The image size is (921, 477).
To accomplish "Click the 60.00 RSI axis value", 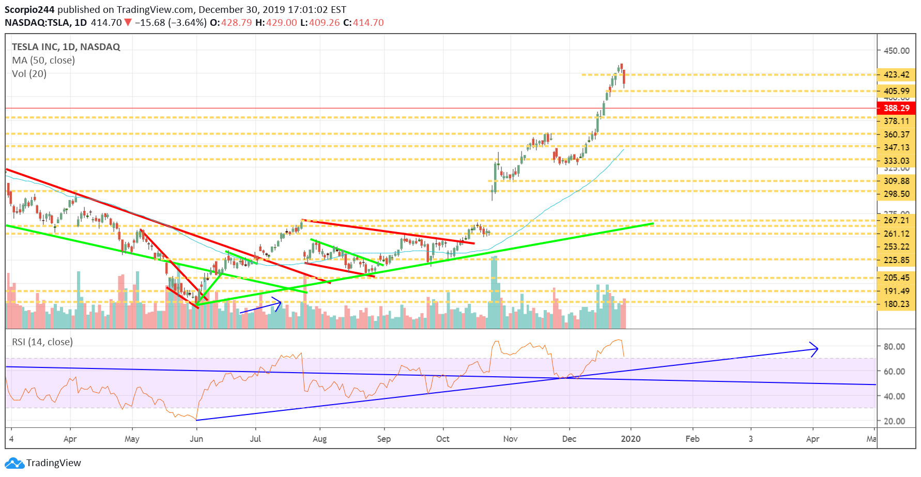I will coord(894,372).
